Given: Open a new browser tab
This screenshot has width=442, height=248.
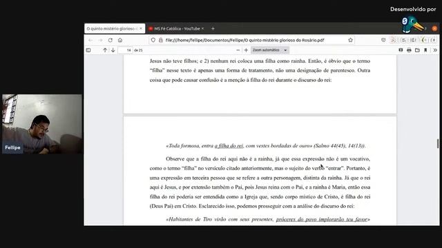Looking at the screenshot, I should pos(213,29).
